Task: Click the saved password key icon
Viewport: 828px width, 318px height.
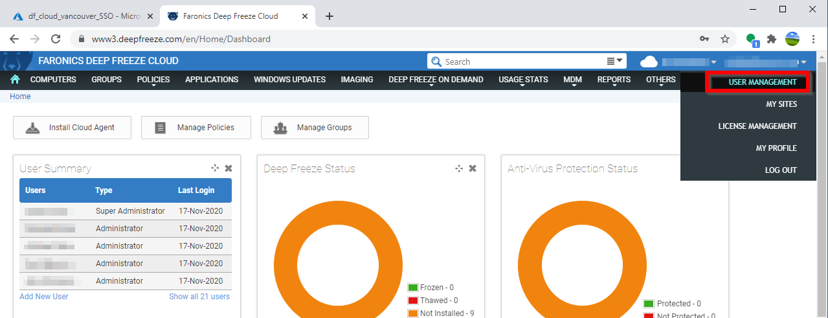Action: pyautogui.click(x=704, y=39)
